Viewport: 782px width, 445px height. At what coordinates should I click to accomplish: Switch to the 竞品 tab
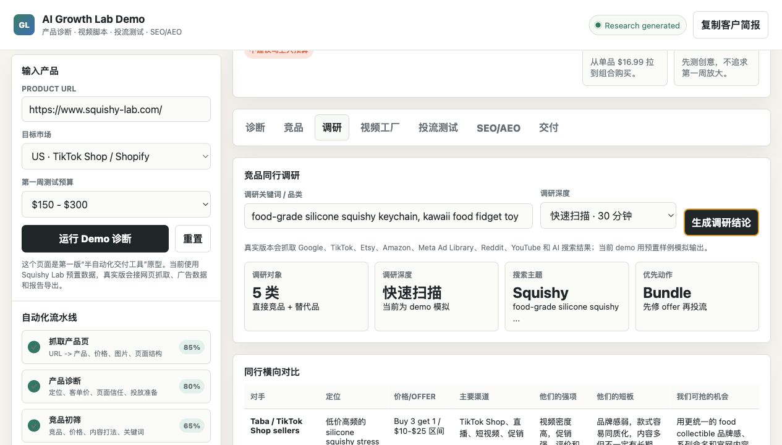pyautogui.click(x=294, y=127)
